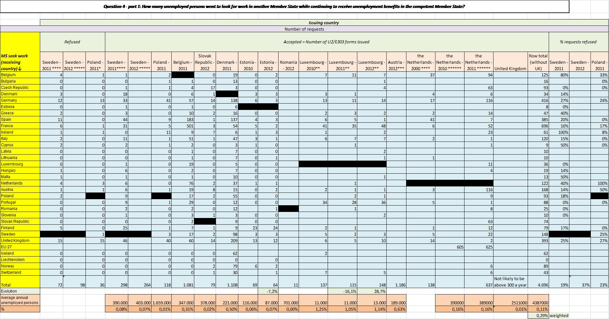Select the 'EU 27' row label
609x319 pixels.
coord(20,247)
